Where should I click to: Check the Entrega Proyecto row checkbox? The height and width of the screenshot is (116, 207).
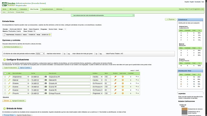5,93
